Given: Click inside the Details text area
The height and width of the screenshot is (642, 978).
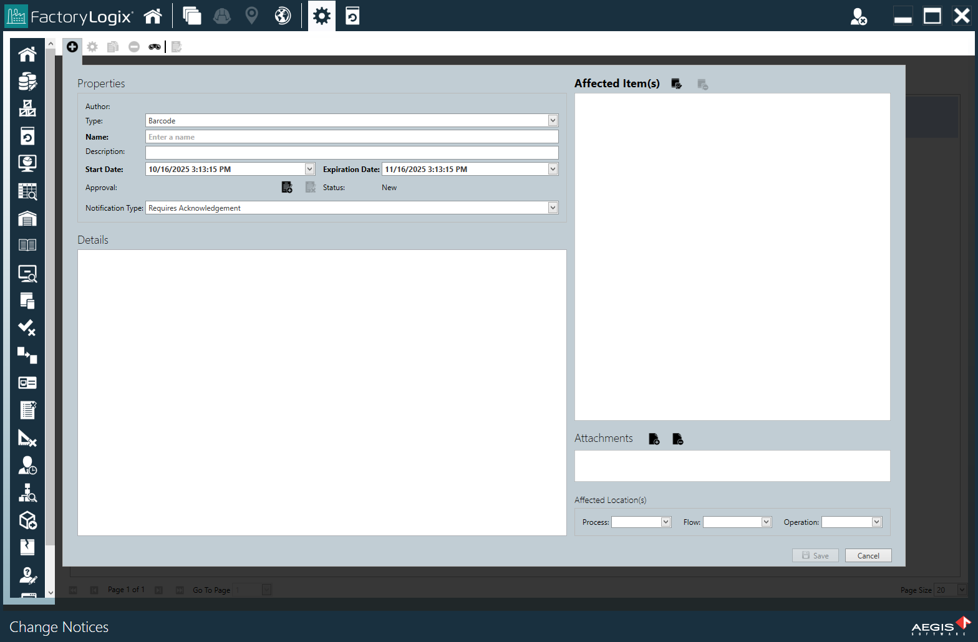Looking at the screenshot, I should click(x=322, y=392).
